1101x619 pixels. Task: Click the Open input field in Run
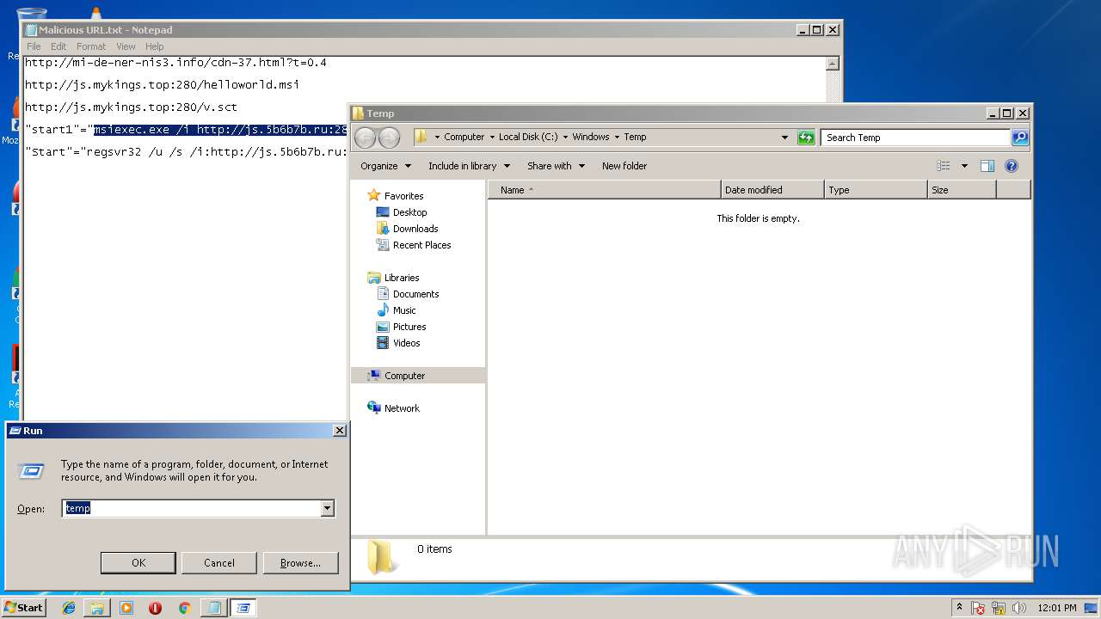coord(192,508)
